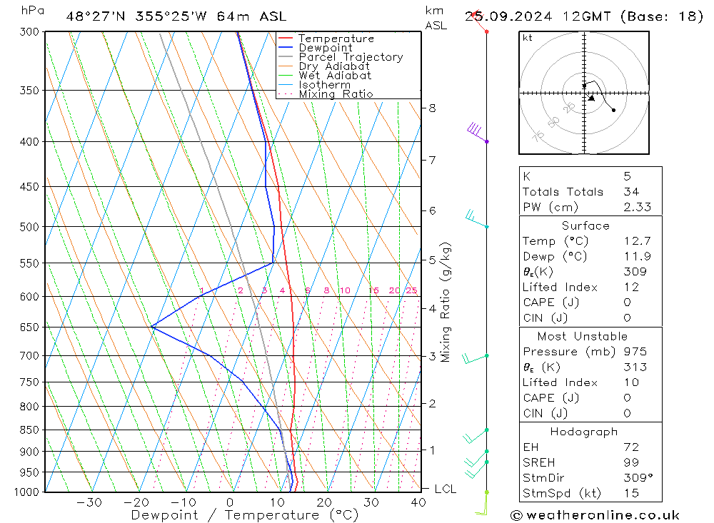Click the 300 hPa pressure axis label
The height and width of the screenshot is (523, 714).
click(29, 32)
